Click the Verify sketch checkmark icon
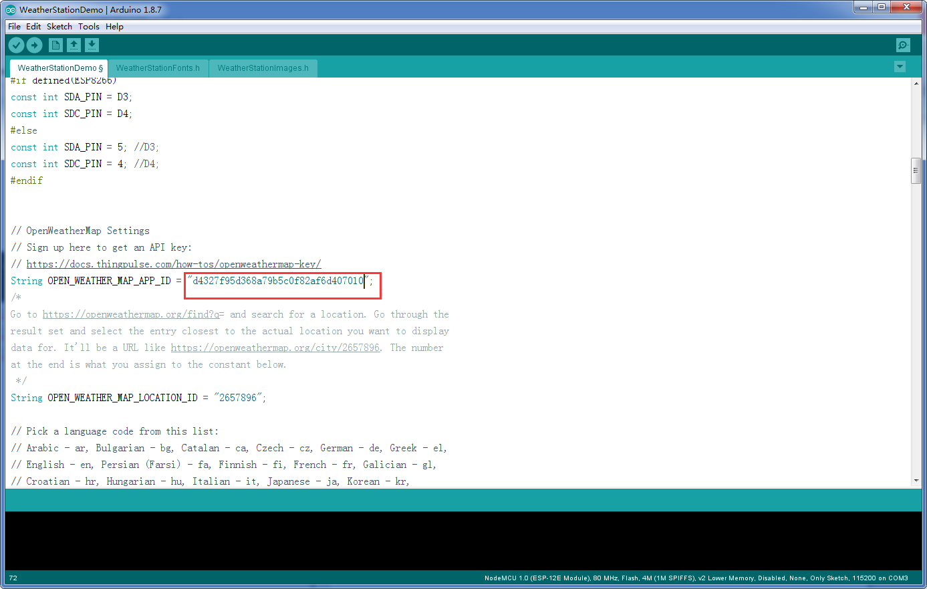Screen dimensions: 927x589 coord(17,45)
